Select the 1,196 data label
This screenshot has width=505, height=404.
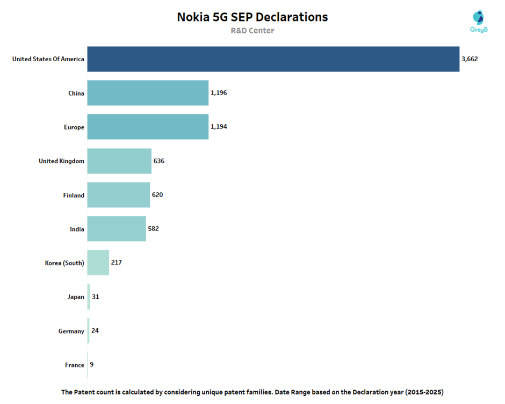(219, 93)
